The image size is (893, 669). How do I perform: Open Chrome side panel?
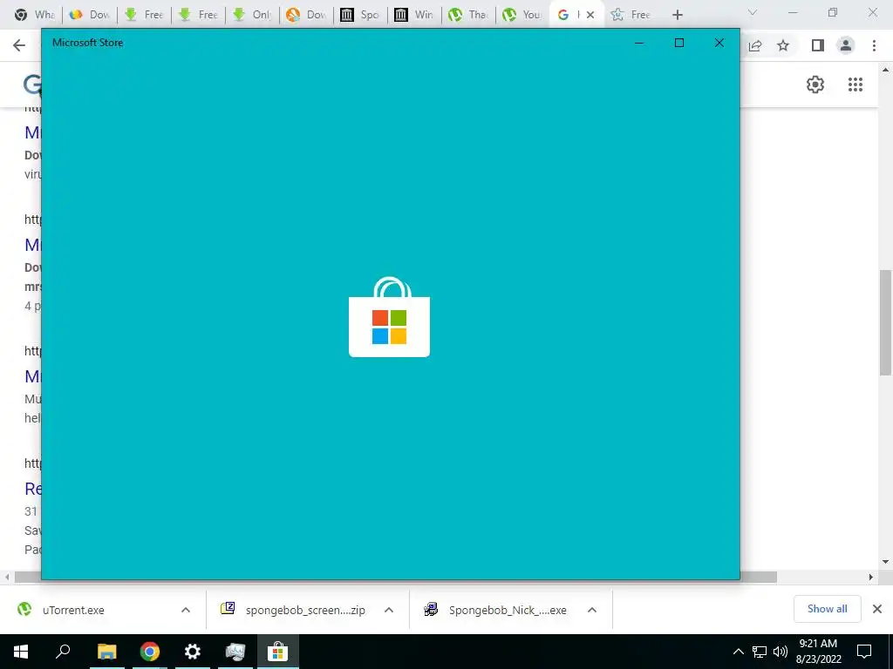[818, 45]
